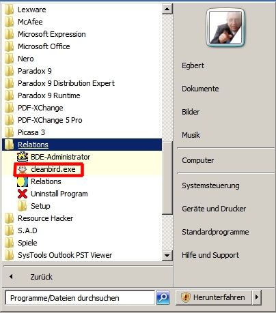Viewport: 276px width, 313px height.
Task: Click the Herunterfahren button
Action: click(x=214, y=297)
